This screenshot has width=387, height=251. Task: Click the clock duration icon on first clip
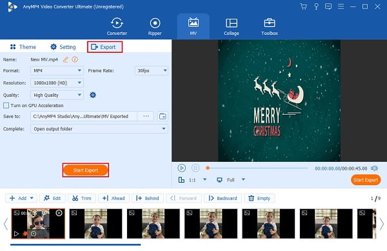point(34,234)
